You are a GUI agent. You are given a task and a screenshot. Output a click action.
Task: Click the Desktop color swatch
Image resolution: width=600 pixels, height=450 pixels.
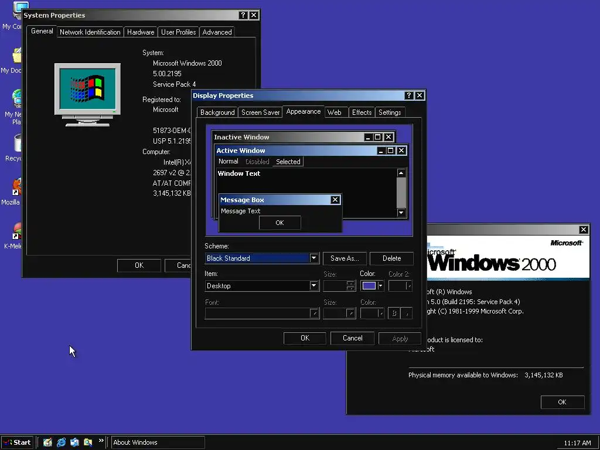[x=369, y=286]
